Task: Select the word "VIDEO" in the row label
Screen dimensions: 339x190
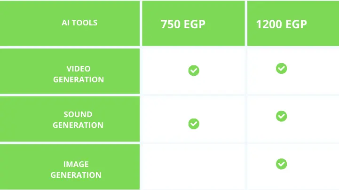Action: click(x=79, y=69)
